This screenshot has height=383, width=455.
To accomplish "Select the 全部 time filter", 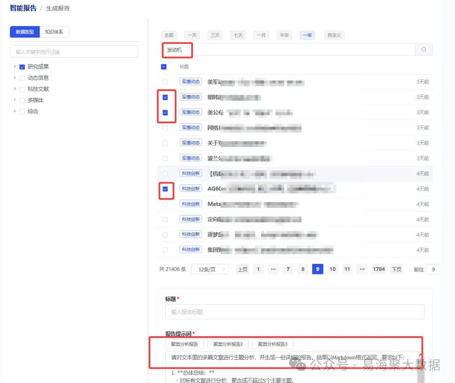I will pos(169,35).
